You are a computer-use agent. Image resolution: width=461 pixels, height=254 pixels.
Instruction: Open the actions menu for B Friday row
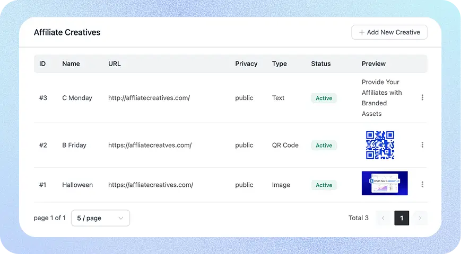coord(422,144)
